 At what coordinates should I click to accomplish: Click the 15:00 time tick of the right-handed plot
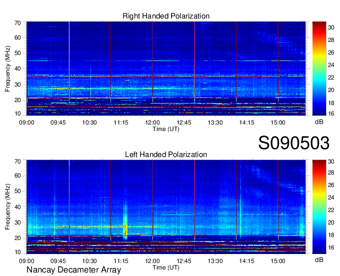[278, 122]
